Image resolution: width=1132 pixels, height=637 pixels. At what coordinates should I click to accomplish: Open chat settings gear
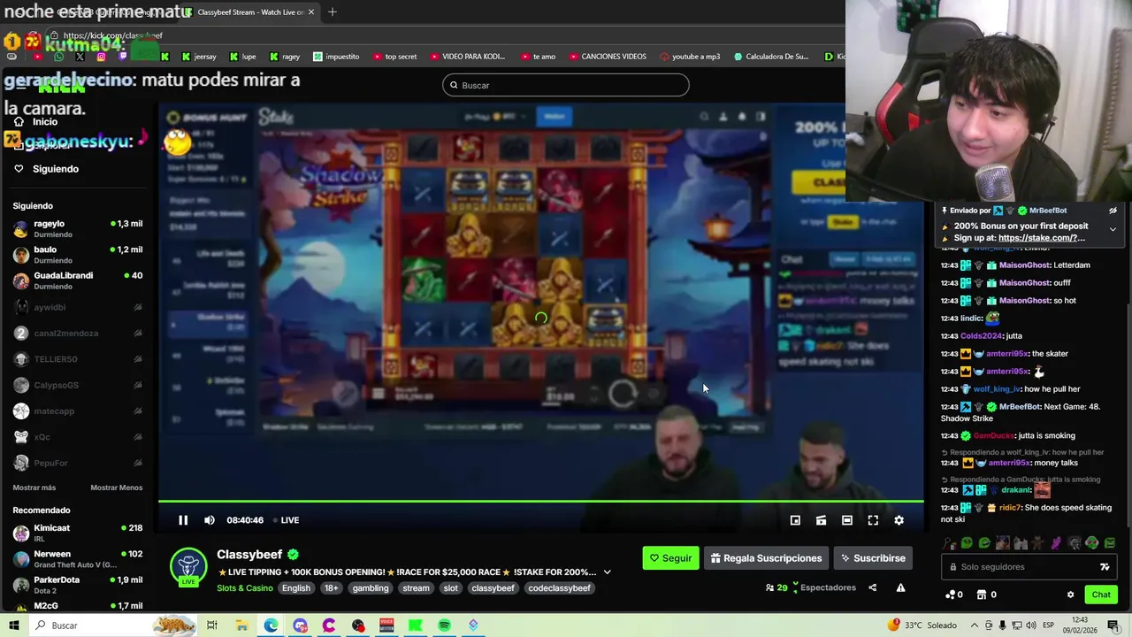[1070, 595]
